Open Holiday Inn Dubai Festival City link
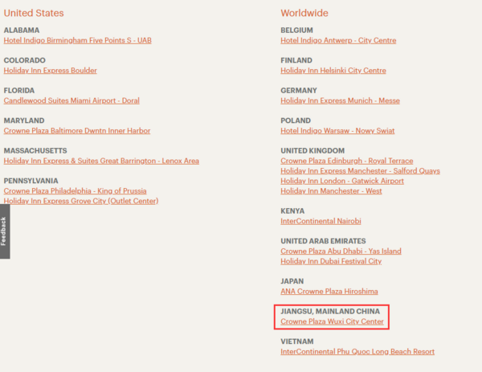482x372 pixels. 331,261
